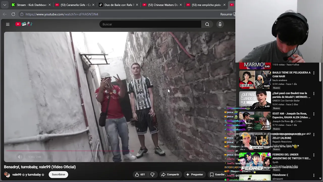The image size is (323, 182).
Task: Open 03:07 AM Joaquín Da Rosa thumbnail
Action: pos(255,121)
